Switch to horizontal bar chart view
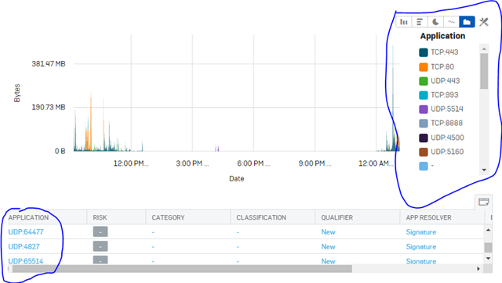The image size is (502, 283). point(420,22)
